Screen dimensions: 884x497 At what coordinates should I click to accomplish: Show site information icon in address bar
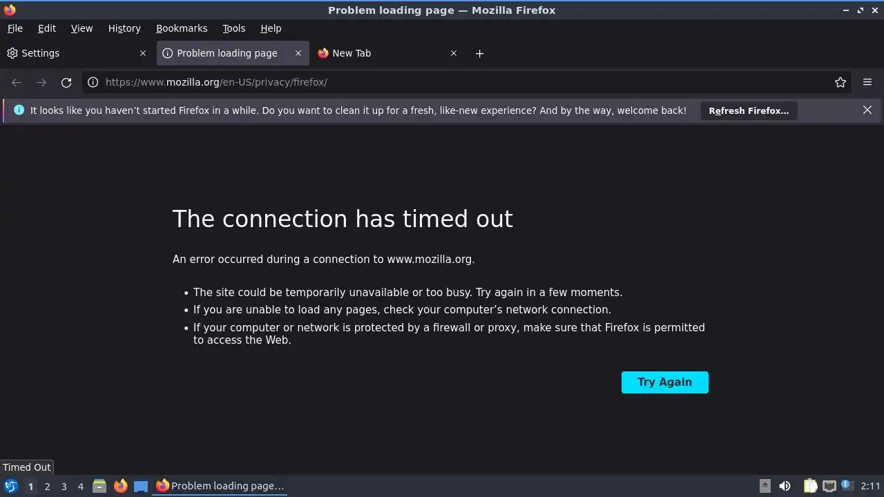pyautogui.click(x=93, y=82)
